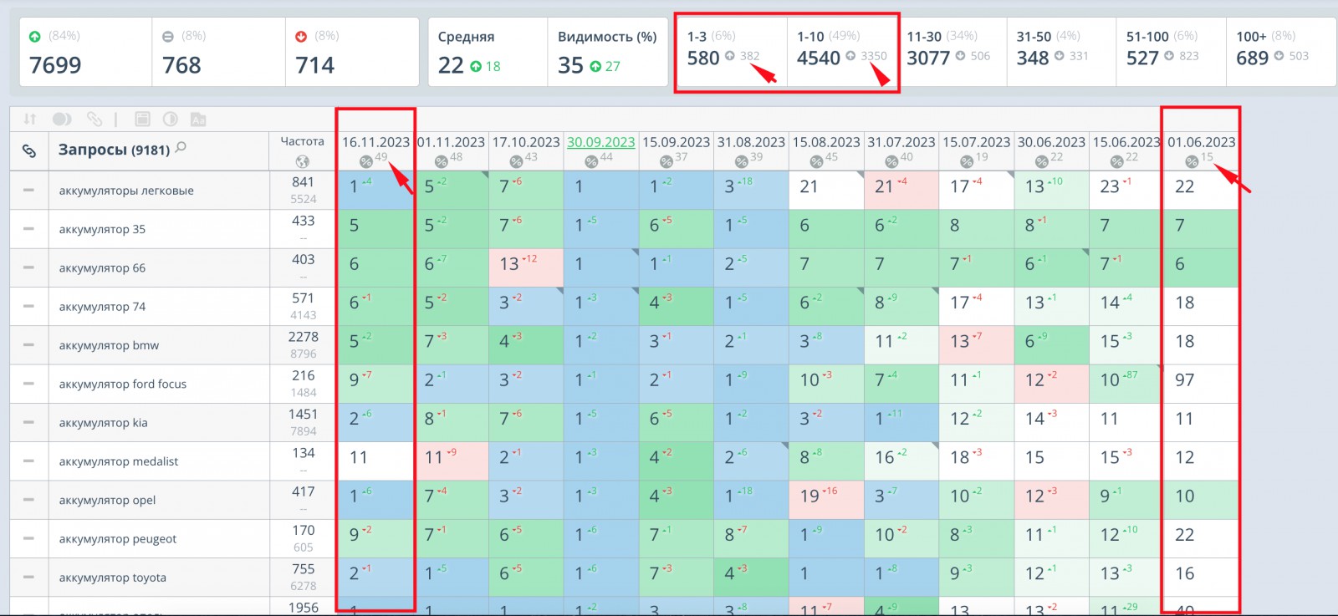This screenshot has width=1338, height=616.
Task: Click the minus icon for аккумулятор medalist
Action: (29, 461)
